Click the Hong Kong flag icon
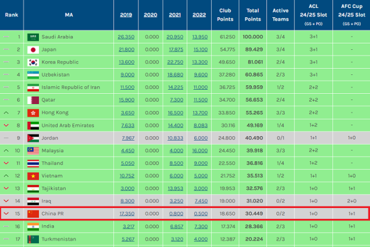Viewport: 370px width, 247px height. pos(33,113)
